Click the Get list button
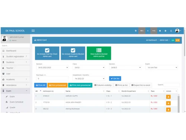186x140 pixels. click(x=115, y=78)
